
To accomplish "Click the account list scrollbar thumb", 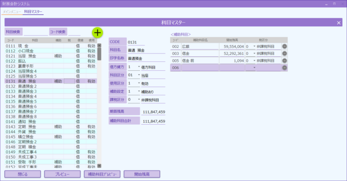I will 99,54.
